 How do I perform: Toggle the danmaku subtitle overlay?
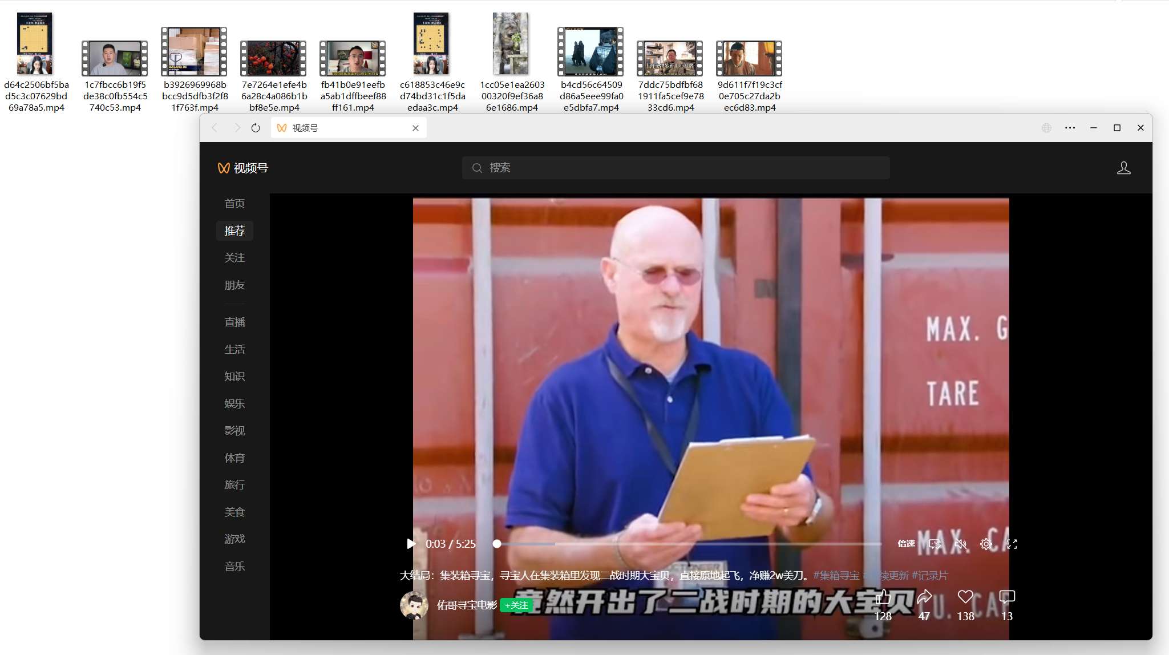(934, 544)
